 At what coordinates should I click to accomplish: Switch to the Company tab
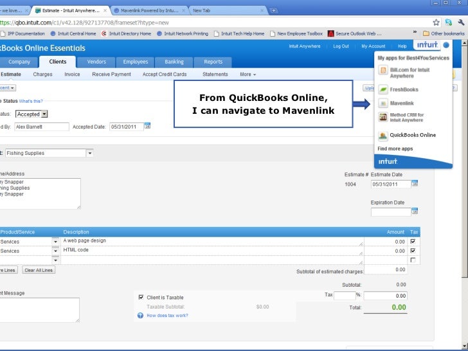19,62
